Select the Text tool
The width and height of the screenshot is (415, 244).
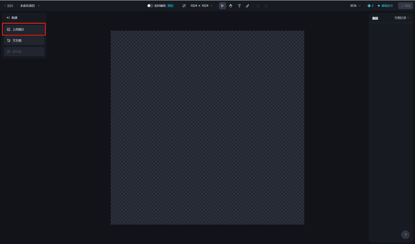tap(239, 6)
